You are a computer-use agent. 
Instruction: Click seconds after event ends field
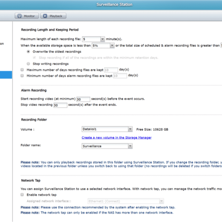(x=60, y=105)
